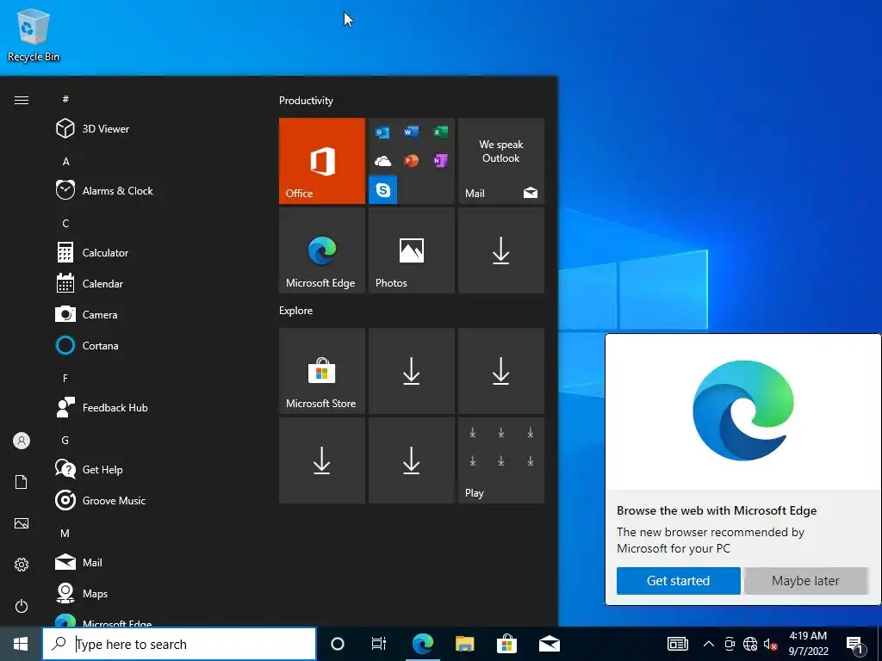Viewport: 882px width, 661px height.
Task: Expand the Start menu hamburger button
Action: [x=22, y=100]
